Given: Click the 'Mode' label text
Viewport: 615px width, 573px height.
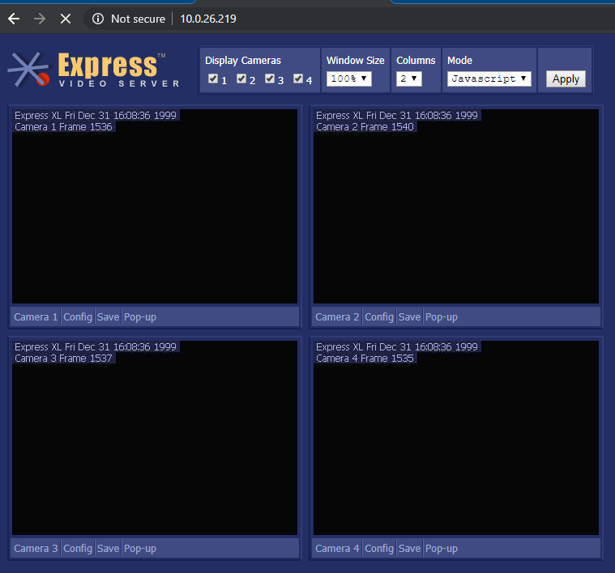Looking at the screenshot, I should click(x=459, y=61).
